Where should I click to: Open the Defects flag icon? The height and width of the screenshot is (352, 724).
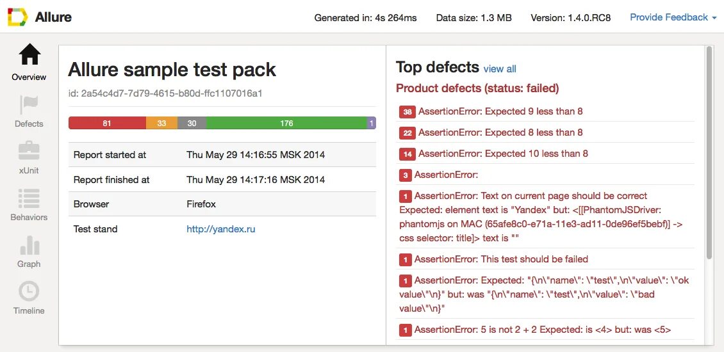[x=29, y=104]
